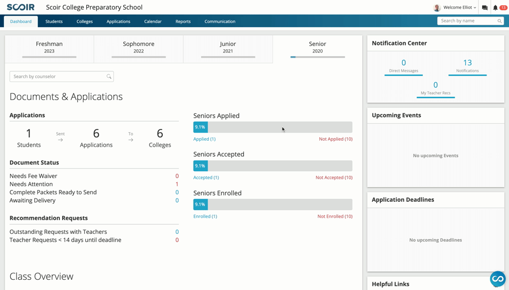Expand the Welcome Elliot user menu
The image size is (509, 290).
[460, 7]
